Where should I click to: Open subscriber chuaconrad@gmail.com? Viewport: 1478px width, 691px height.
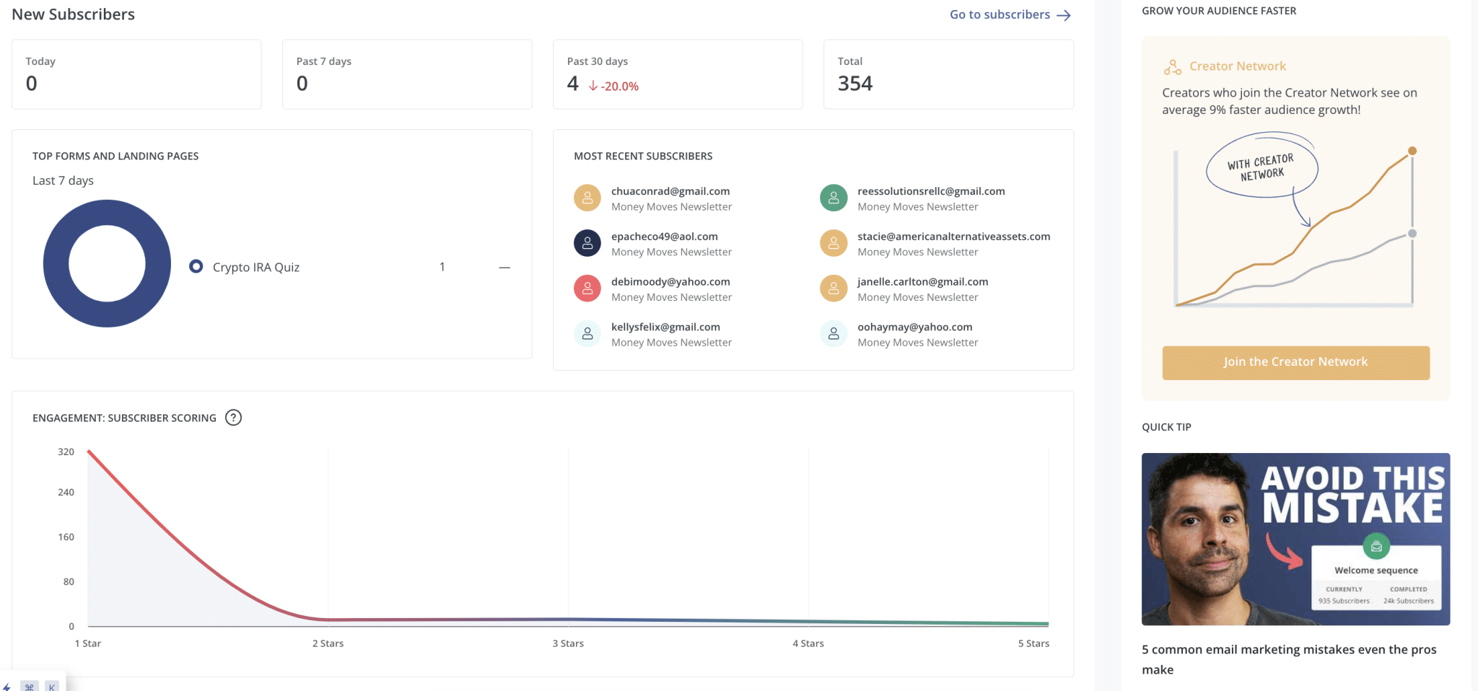(x=670, y=191)
